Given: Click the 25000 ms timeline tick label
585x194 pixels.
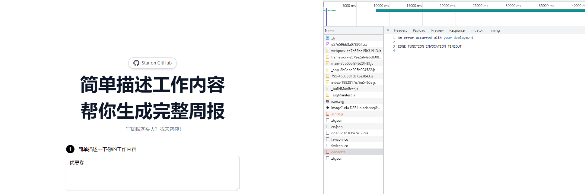Looking at the screenshot, I should [x=480, y=6].
